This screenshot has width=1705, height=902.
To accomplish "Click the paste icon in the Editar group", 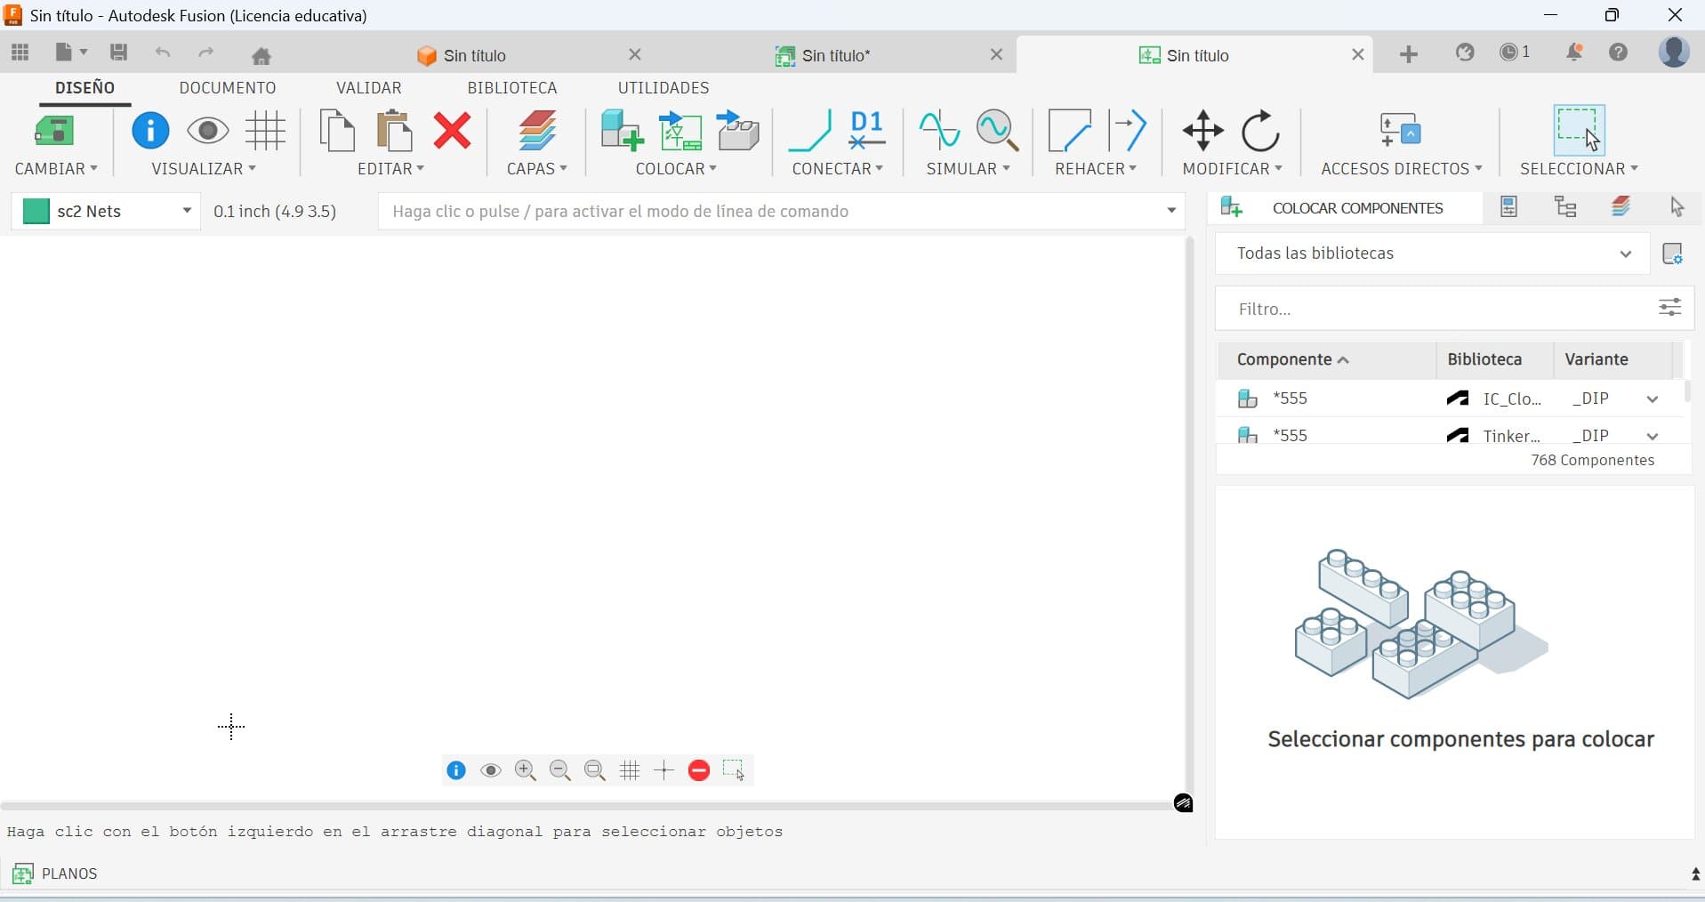I will click(x=394, y=131).
